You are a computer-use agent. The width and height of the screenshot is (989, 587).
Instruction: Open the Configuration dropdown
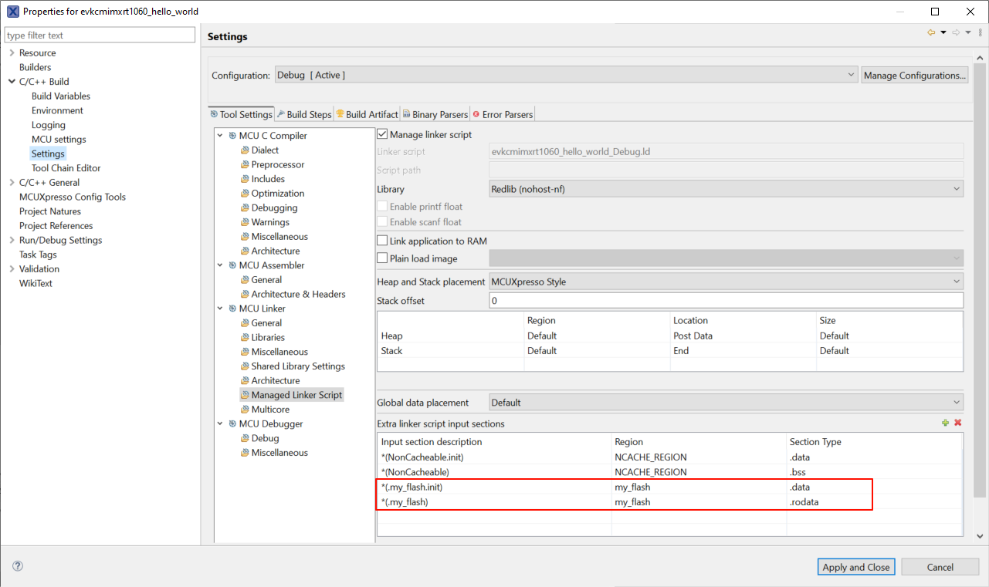click(565, 75)
